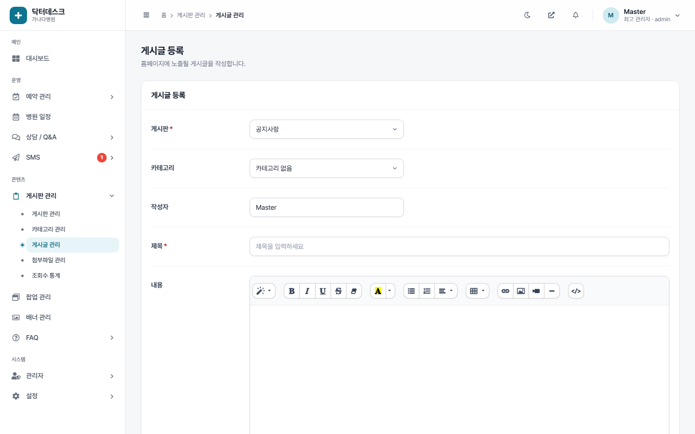The image size is (695, 434).
Task: Expand the FAQ menu
Action: pyautogui.click(x=63, y=338)
